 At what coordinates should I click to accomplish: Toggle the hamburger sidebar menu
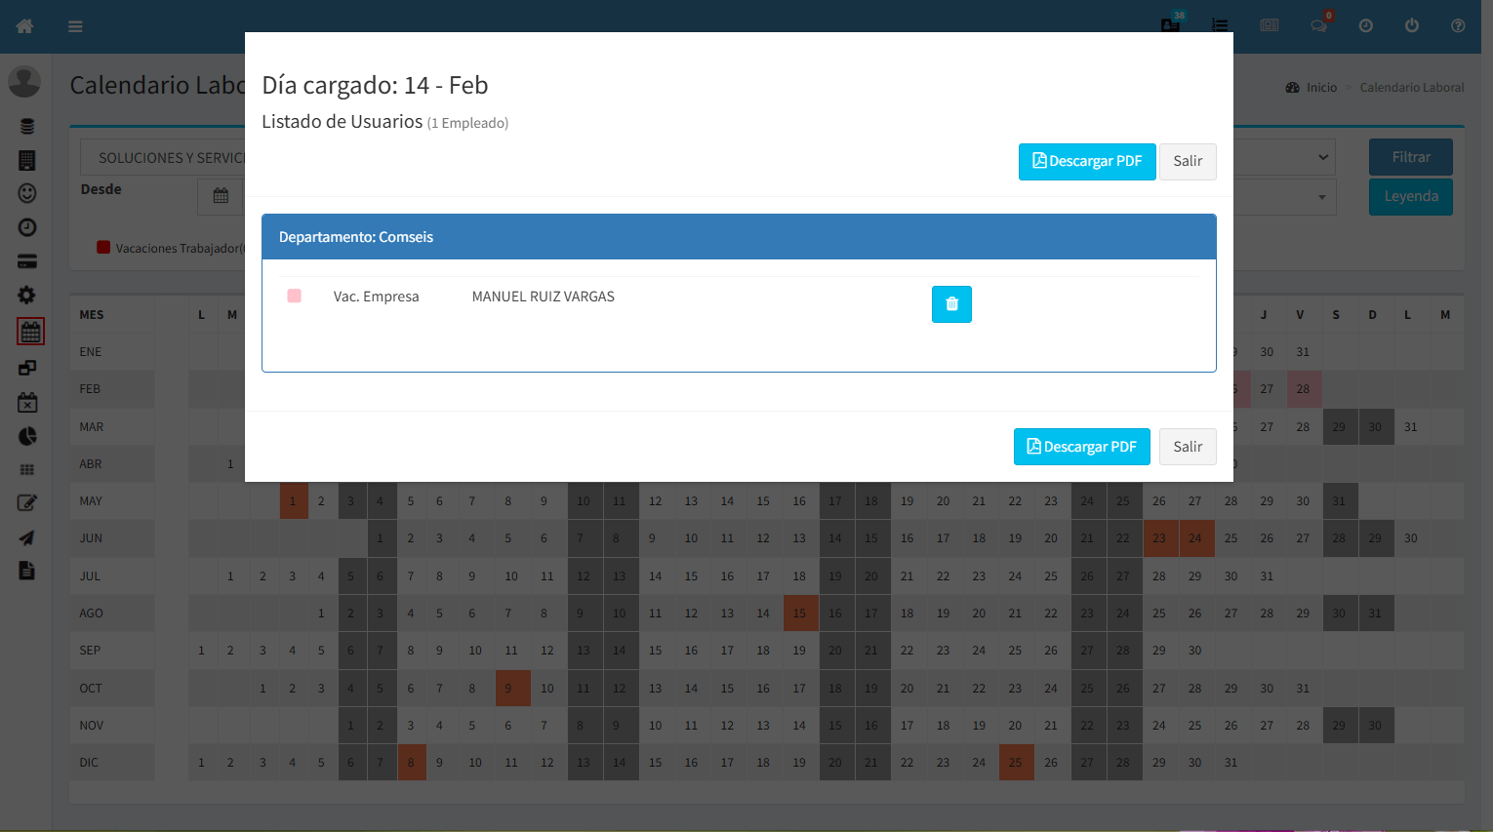tap(75, 26)
